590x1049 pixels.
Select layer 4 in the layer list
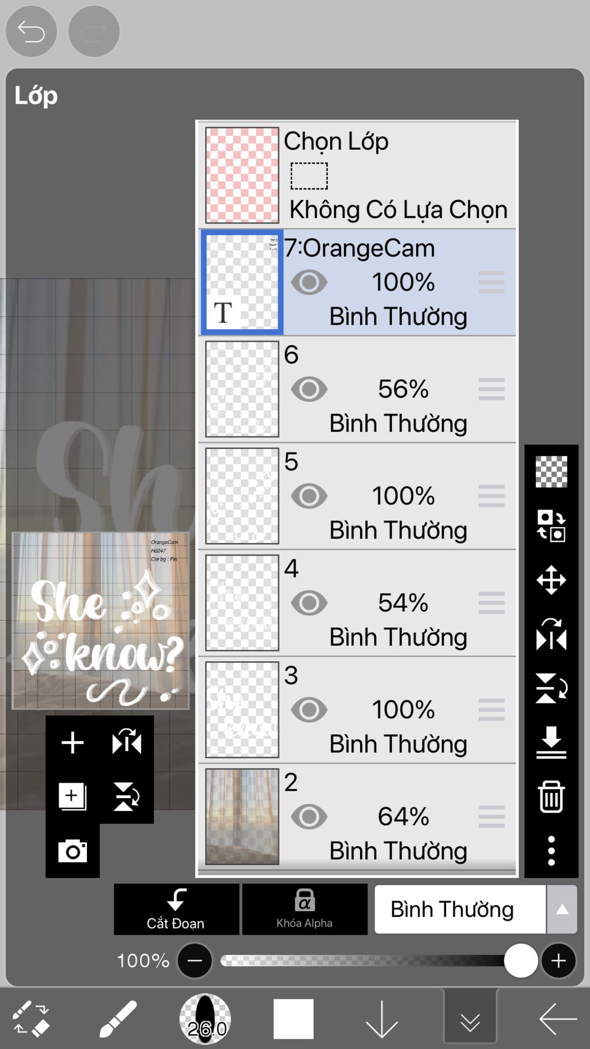pyautogui.click(x=357, y=603)
